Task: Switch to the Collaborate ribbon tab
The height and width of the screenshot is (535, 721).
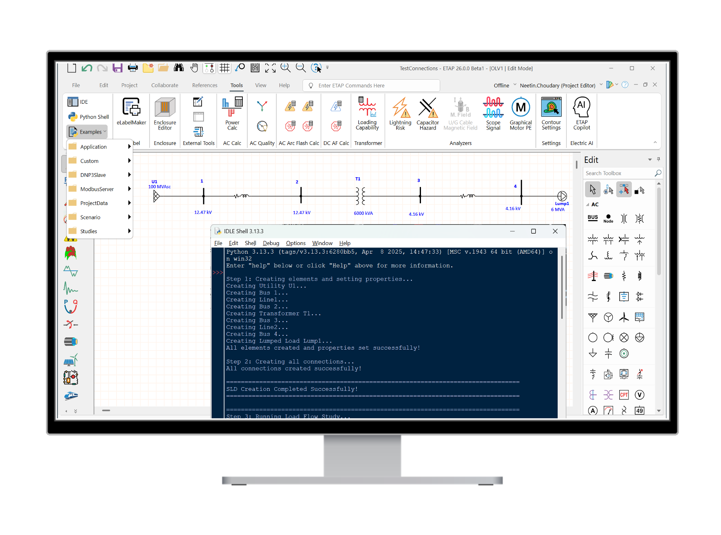Action: [165, 85]
